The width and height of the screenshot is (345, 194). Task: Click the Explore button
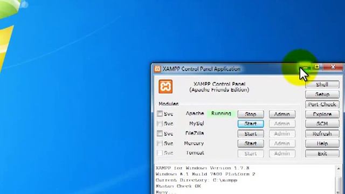click(x=322, y=114)
